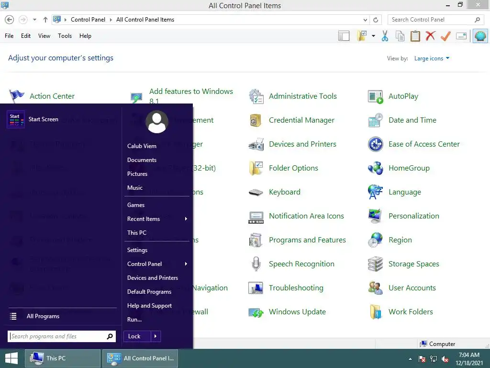Open the Storage Spaces icon

coord(375,264)
